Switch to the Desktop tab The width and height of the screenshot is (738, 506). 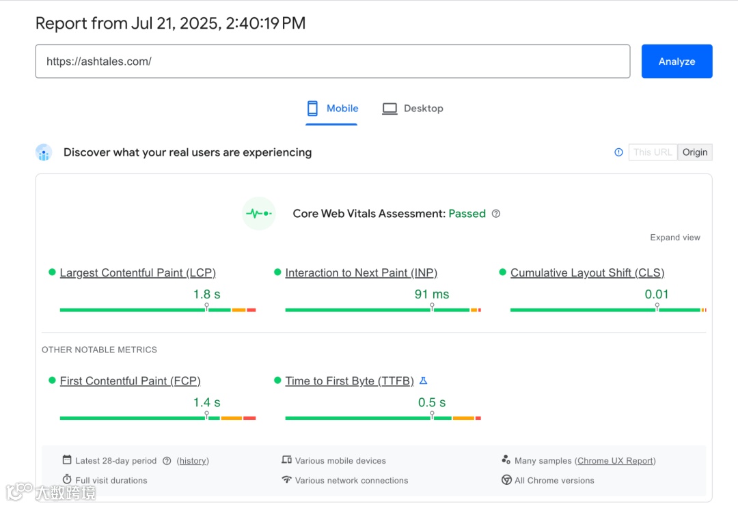tap(423, 109)
